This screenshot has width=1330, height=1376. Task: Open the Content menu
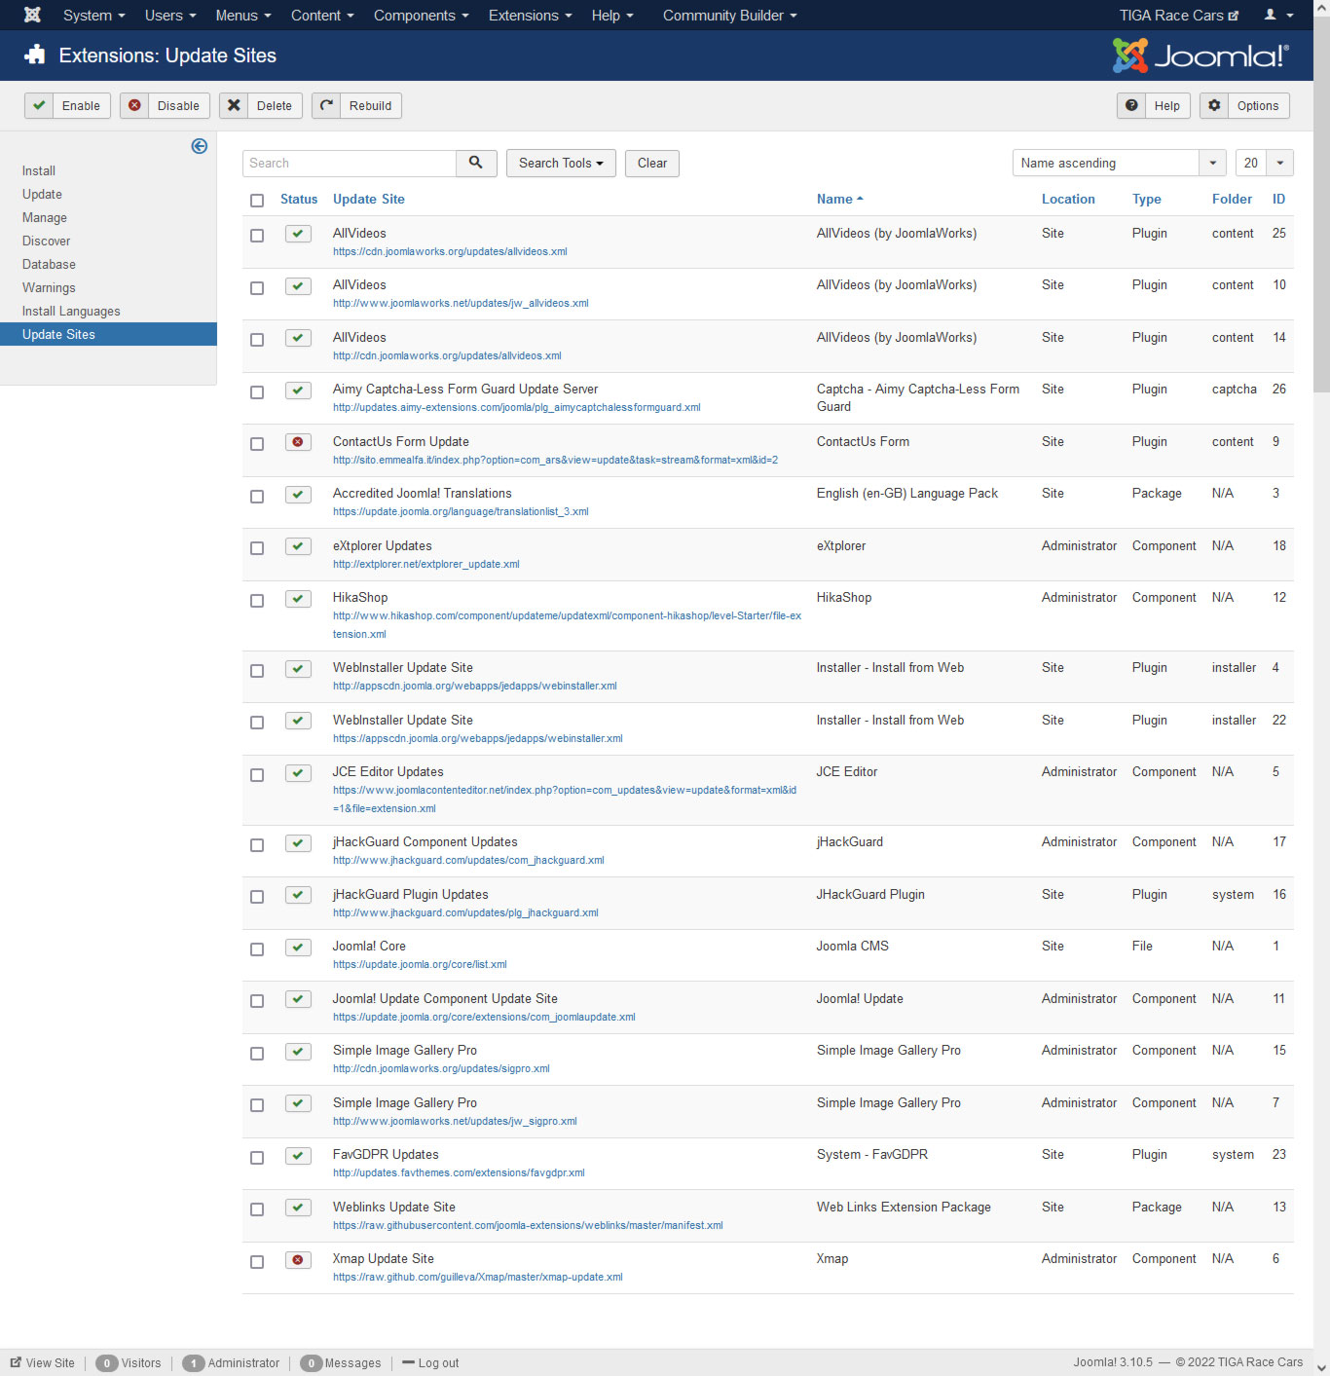pos(322,15)
